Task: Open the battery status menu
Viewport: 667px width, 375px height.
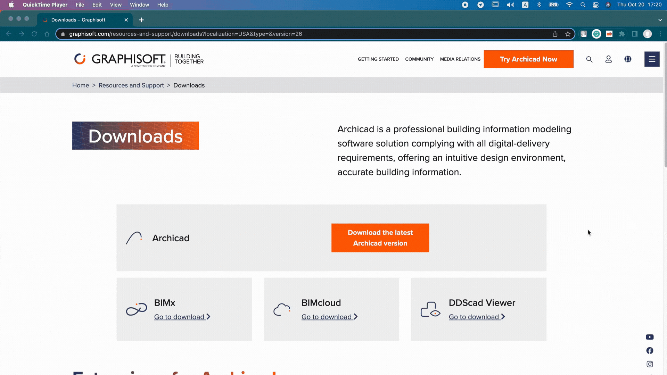Action: pos(553,5)
